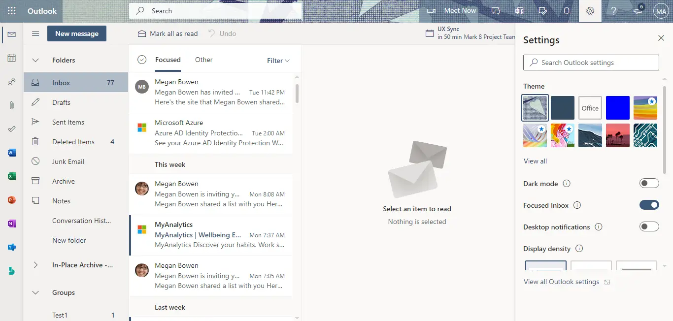
Task: Toggle the hamburger navigation pane icon
Action: coord(35,33)
